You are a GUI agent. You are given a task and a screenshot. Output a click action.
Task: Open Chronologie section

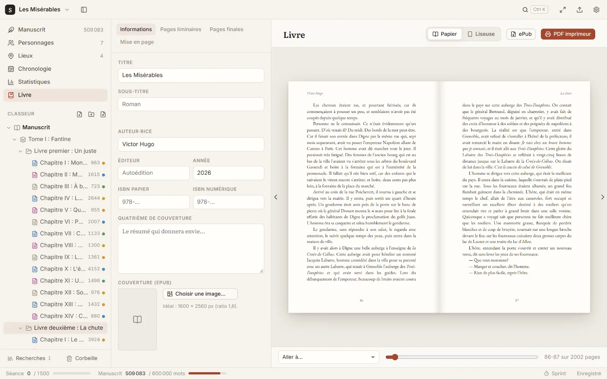(x=55, y=69)
